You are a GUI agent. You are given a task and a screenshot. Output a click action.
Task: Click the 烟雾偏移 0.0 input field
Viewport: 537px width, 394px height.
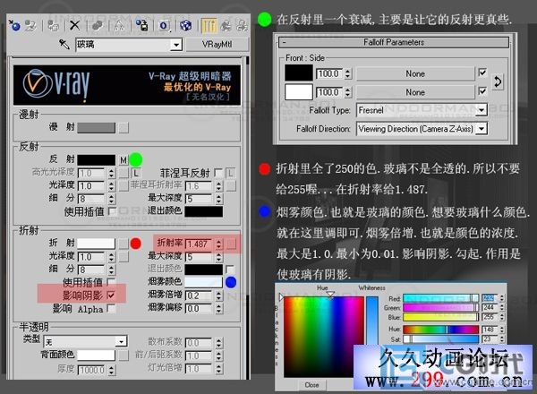click(x=200, y=309)
